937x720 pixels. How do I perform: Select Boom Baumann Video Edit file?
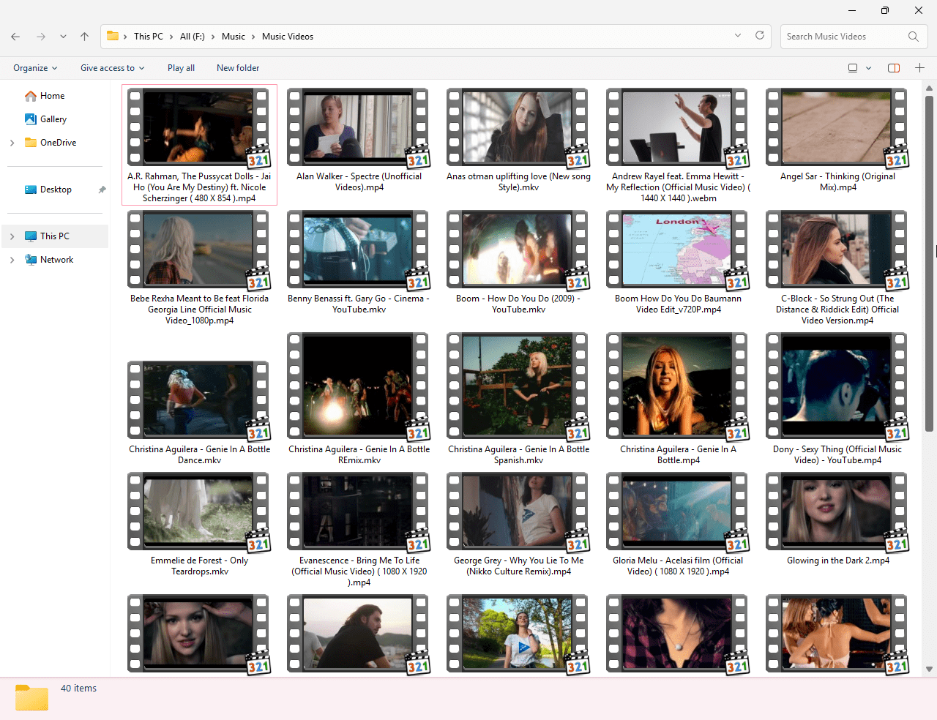point(678,262)
